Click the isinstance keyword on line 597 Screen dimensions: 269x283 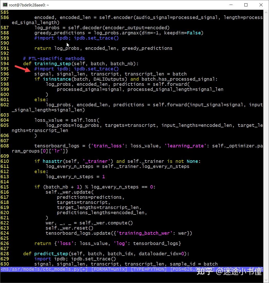click(57, 79)
